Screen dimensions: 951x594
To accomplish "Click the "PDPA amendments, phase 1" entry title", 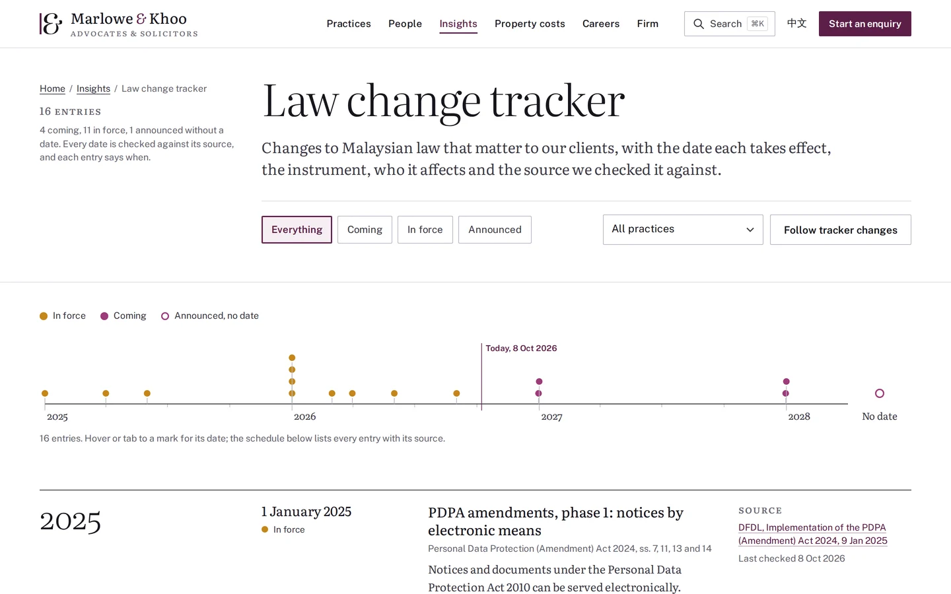I will (555, 521).
